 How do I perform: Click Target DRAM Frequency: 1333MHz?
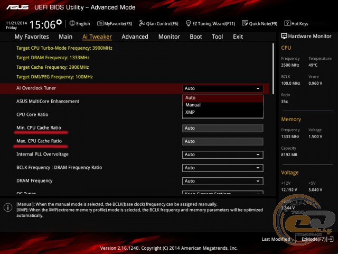click(53, 58)
